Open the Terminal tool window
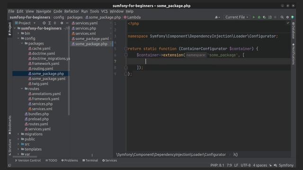Image resolution: width=303 pixels, height=170 pixels. 90,161
